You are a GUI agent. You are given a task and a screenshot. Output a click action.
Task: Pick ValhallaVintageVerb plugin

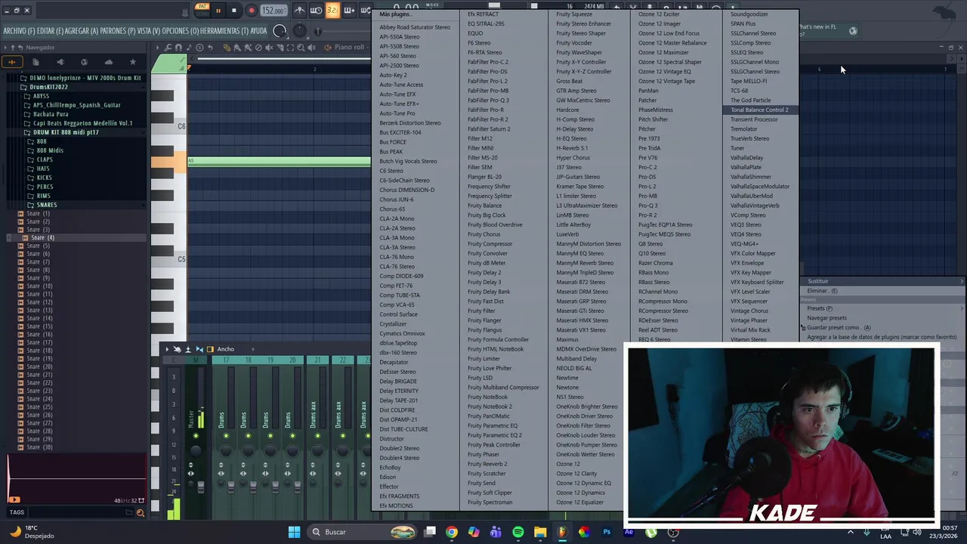755,206
